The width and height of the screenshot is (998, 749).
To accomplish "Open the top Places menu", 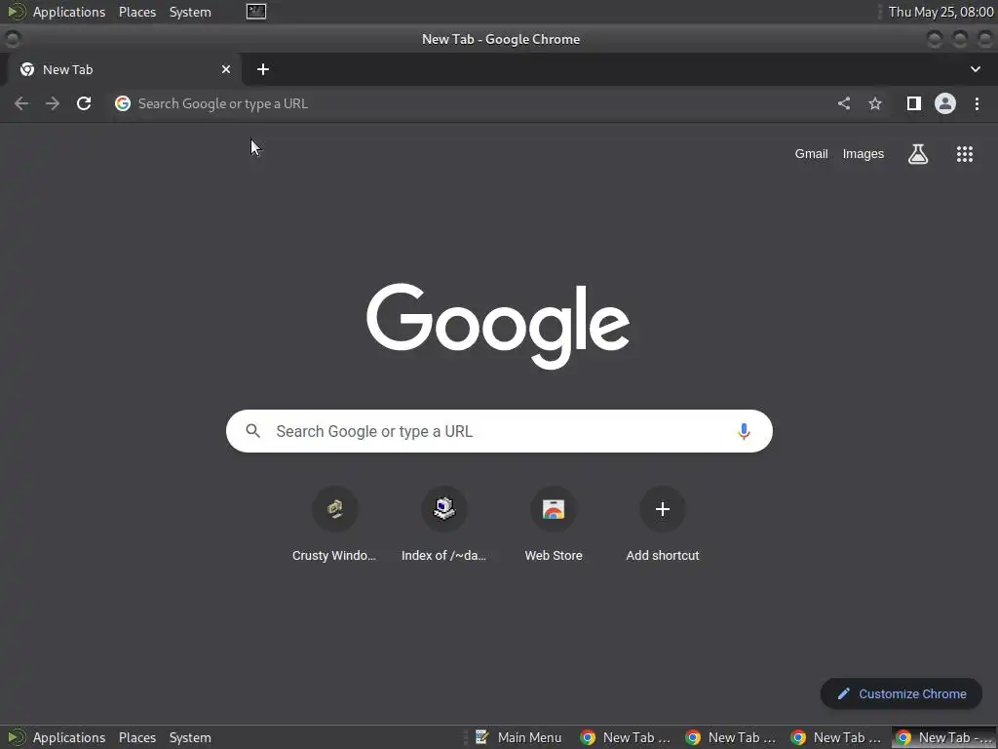I will tap(136, 12).
